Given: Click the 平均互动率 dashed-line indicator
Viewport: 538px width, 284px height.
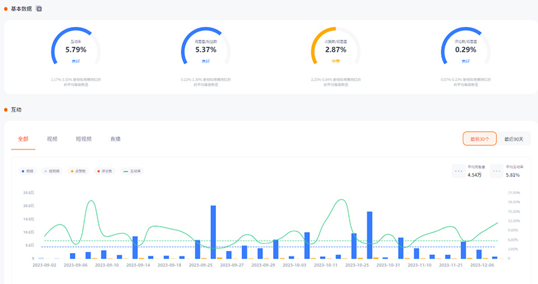Looking at the screenshot, I should [x=496, y=172].
